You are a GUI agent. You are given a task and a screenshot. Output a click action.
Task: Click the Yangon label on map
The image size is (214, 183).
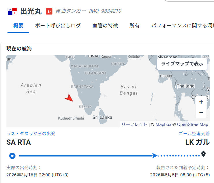[166, 76]
